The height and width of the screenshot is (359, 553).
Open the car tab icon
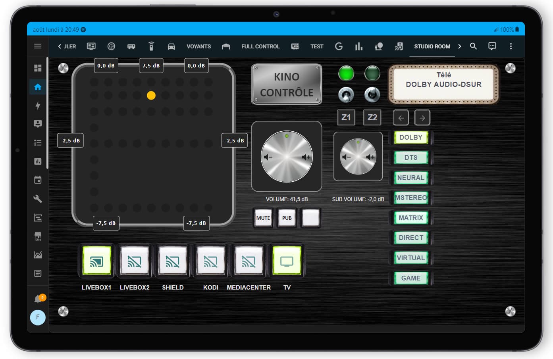171,46
